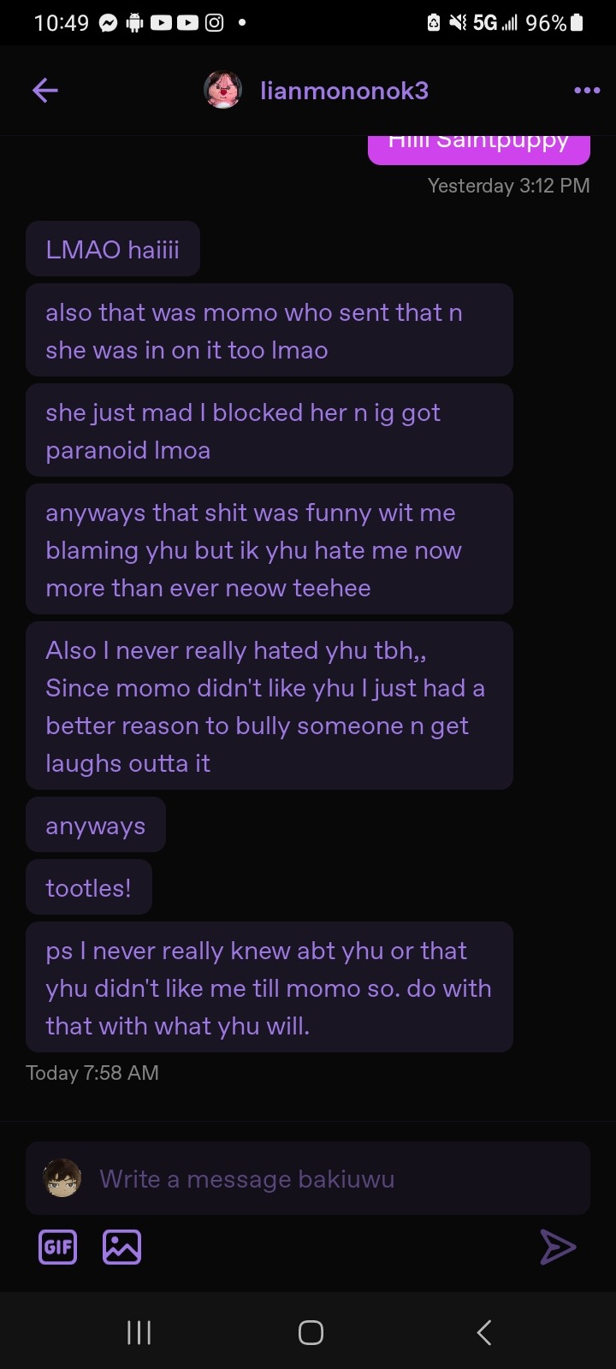This screenshot has width=616, height=1369.
Task: Select the 'ps I never really knew' message
Action: tap(269, 987)
